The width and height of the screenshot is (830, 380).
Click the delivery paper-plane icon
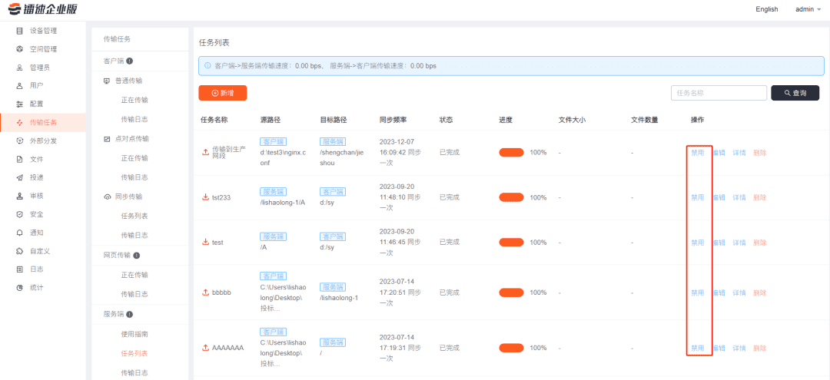pos(20,177)
